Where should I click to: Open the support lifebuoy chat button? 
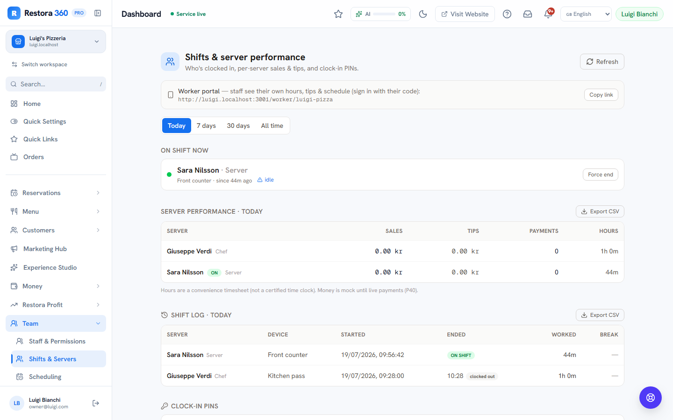click(651, 398)
